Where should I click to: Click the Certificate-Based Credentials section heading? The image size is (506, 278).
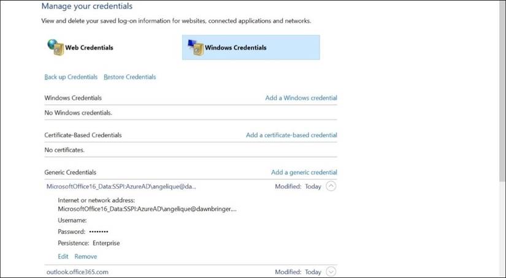(x=83, y=135)
